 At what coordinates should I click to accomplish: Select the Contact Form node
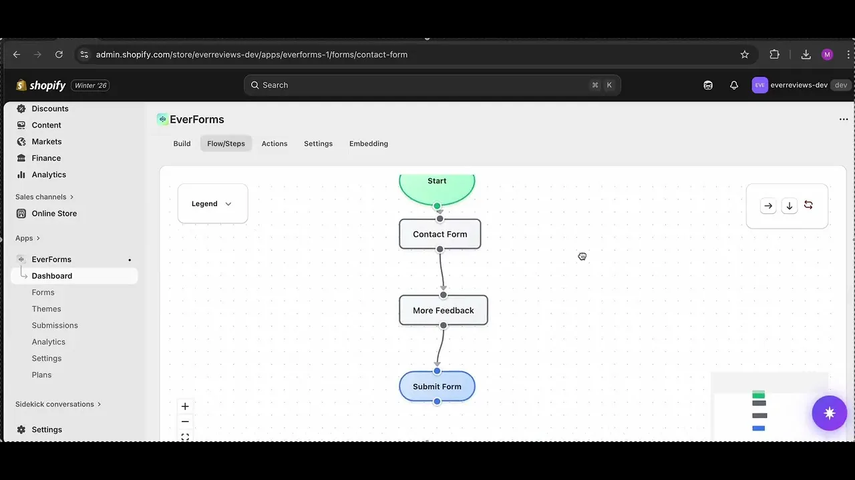coord(440,234)
